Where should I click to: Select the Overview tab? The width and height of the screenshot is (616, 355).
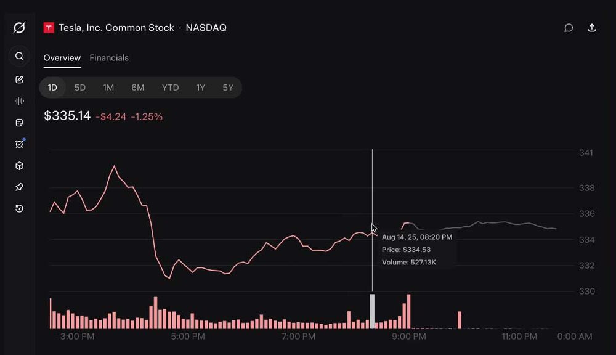click(x=62, y=58)
